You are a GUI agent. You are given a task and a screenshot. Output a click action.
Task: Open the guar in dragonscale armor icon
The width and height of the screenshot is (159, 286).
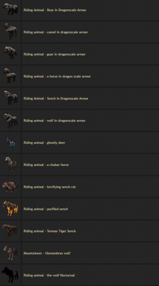[x=10, y=53]
